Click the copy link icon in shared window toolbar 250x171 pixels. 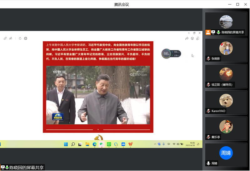point(5,38)
